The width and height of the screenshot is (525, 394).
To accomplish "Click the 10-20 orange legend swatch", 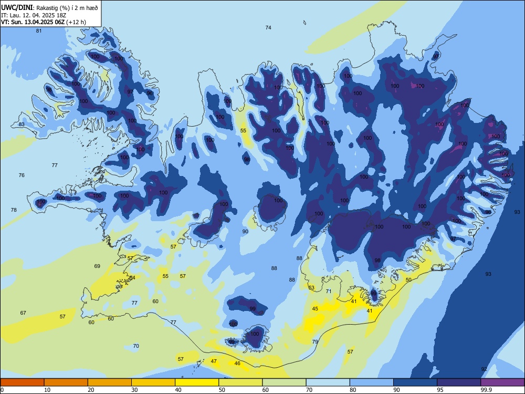I will (66, 382).
